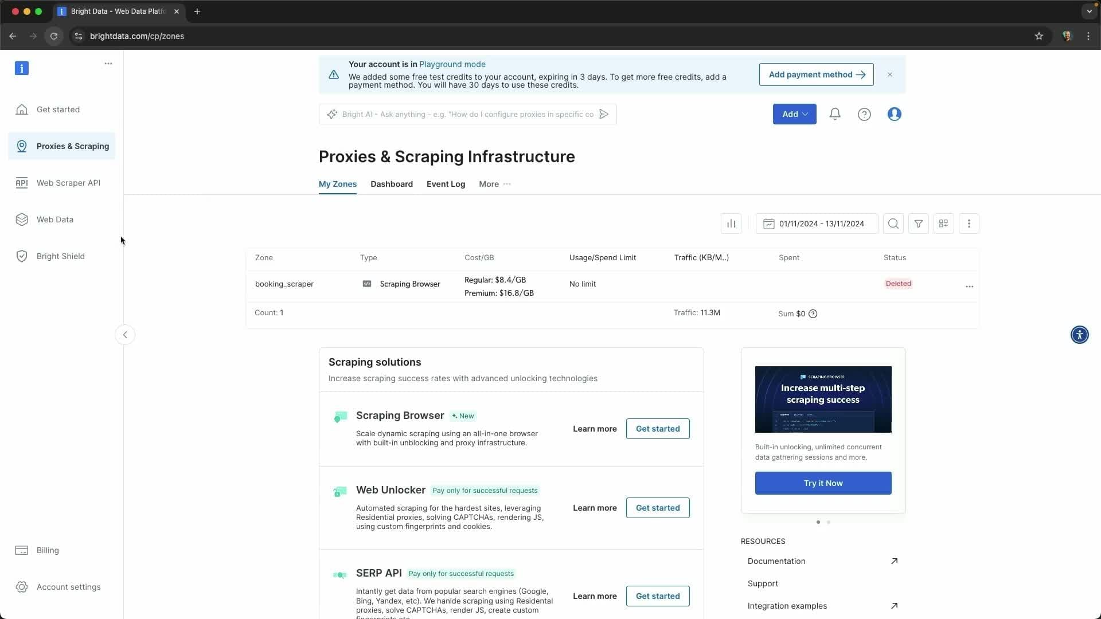
Task: Open notifications bell icon
Action: click(x=835, y=114)
